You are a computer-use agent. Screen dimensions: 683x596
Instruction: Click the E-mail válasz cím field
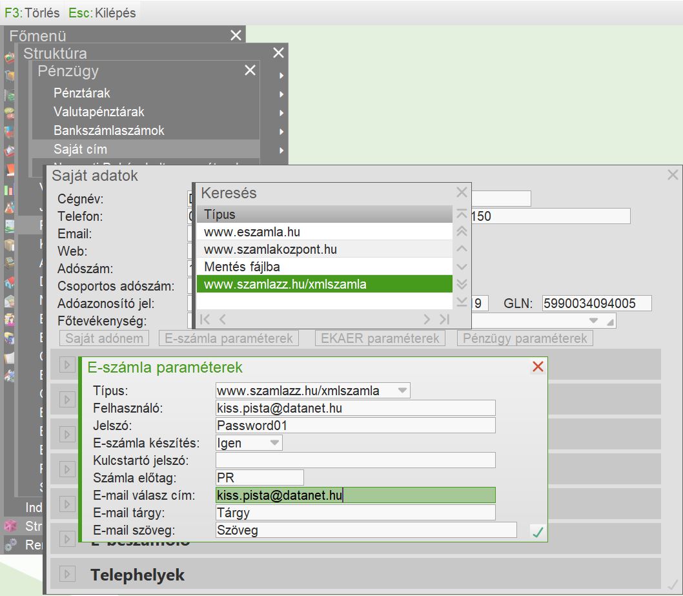(x=356, y=495)
